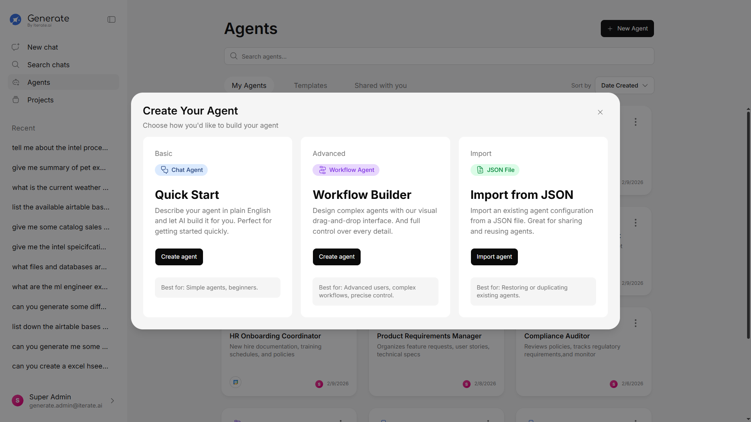Click the Search agents input field

coord(439,57)
